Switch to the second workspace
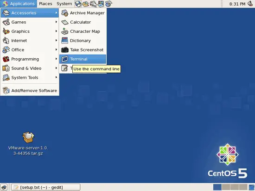The width and height of the screenshot is (255, 191). click(x=226, y=187)
